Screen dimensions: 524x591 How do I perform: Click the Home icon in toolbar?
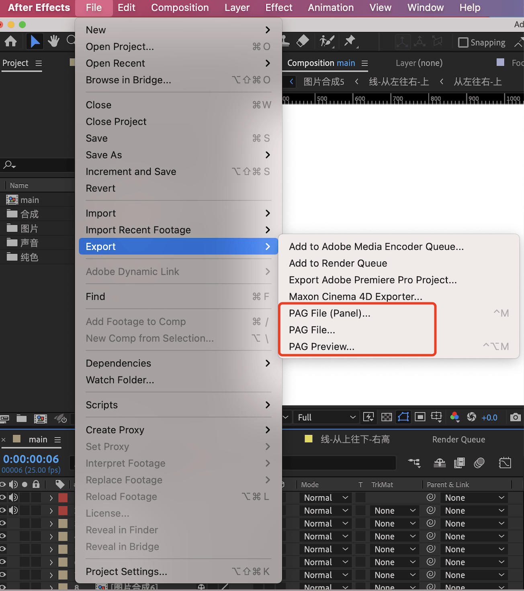(x=10, y=41)
